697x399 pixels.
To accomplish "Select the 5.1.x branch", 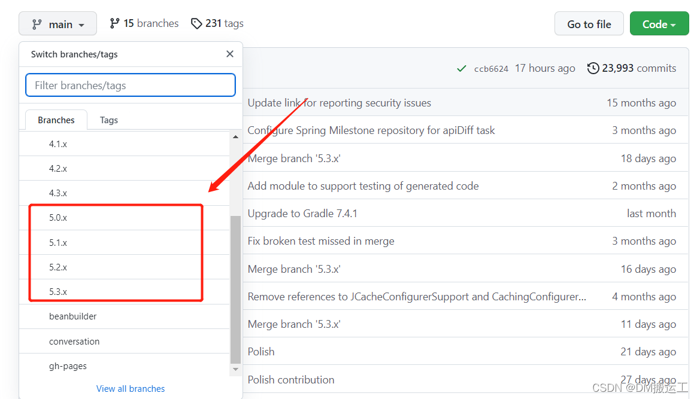I will [125, 242].
